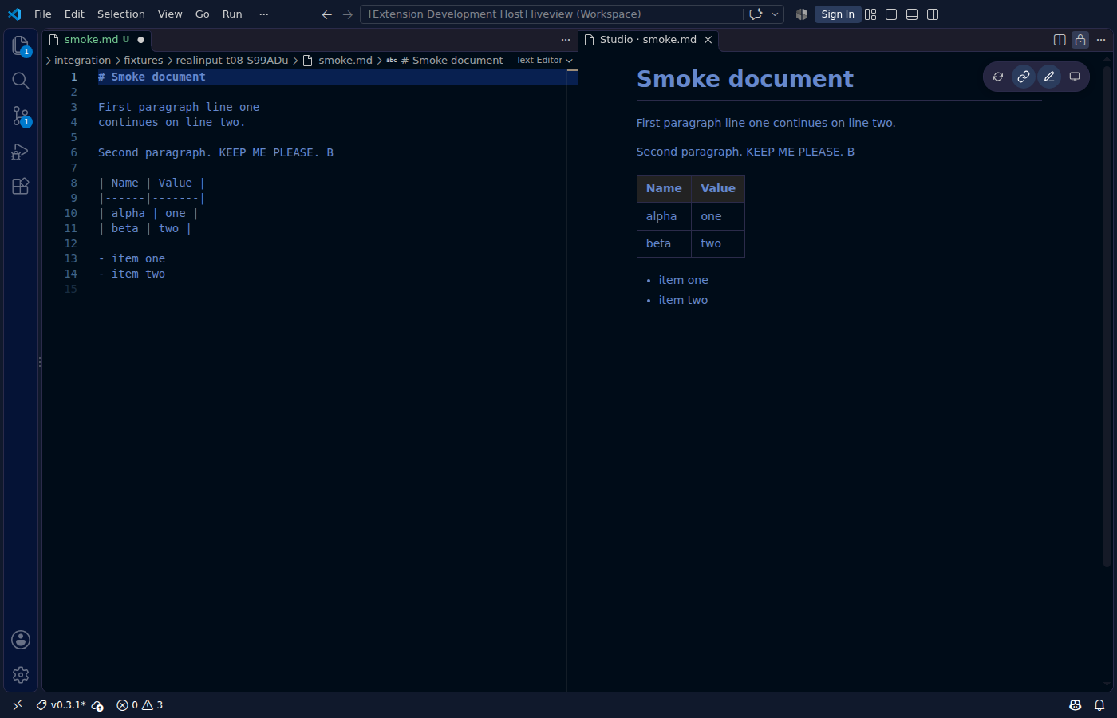The height and width of the screenshot is (718, 1117).
Task: Click 'First paragraph line one' in editor
Action: (179, 107)
